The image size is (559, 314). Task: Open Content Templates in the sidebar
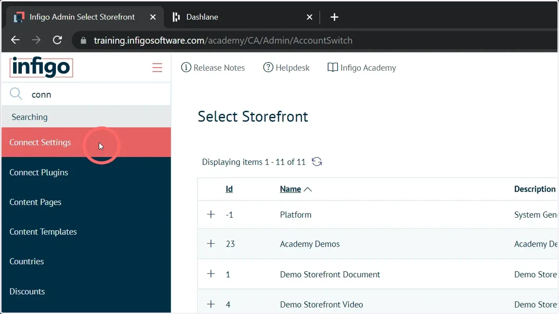[x=86, y=232]
